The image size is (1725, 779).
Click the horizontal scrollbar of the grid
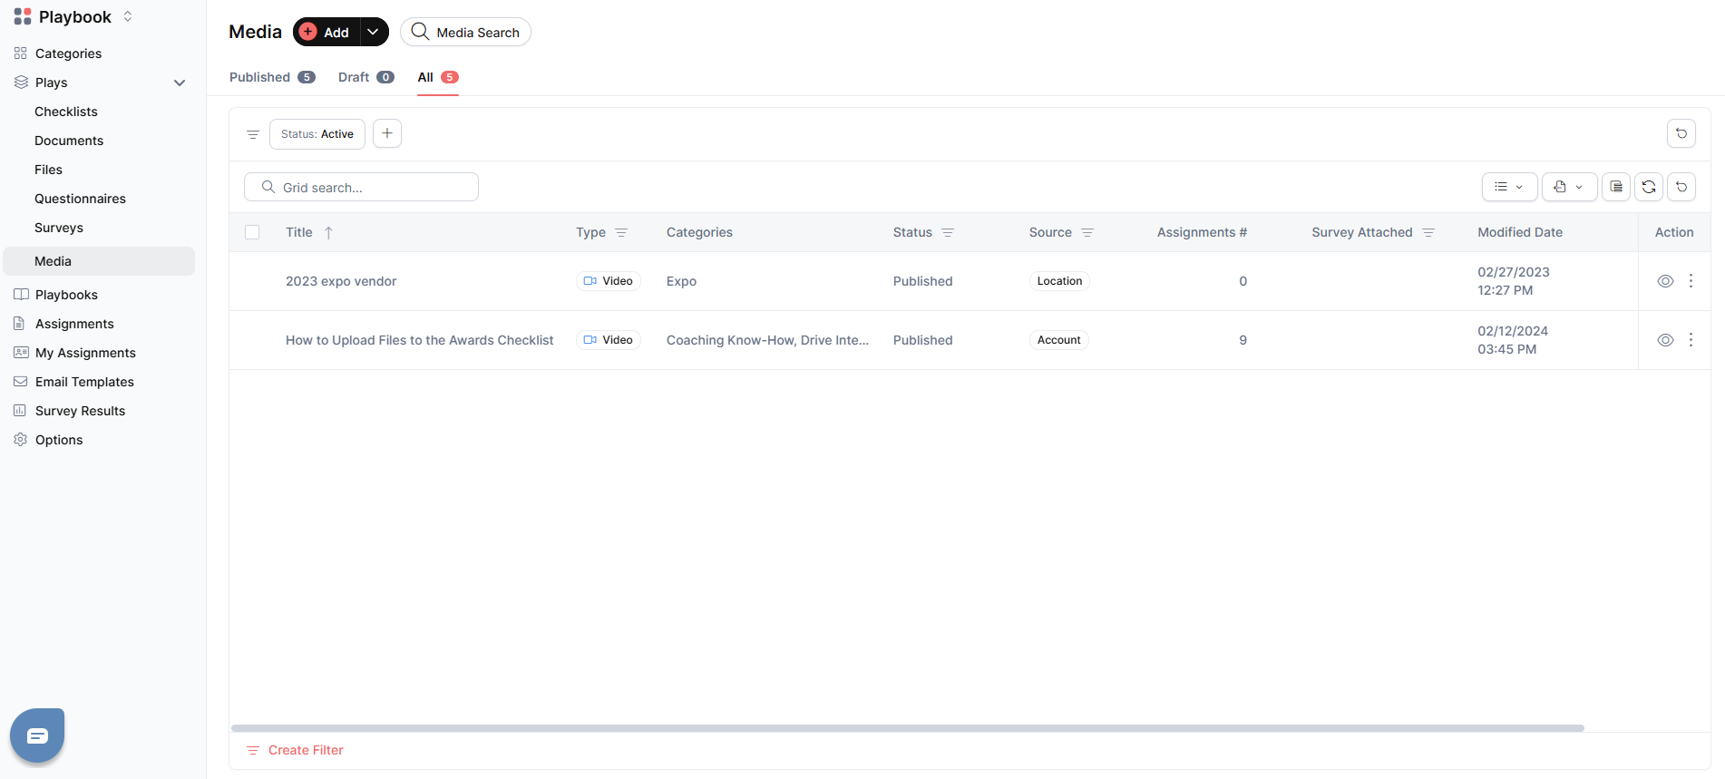[x=907, y=728]
